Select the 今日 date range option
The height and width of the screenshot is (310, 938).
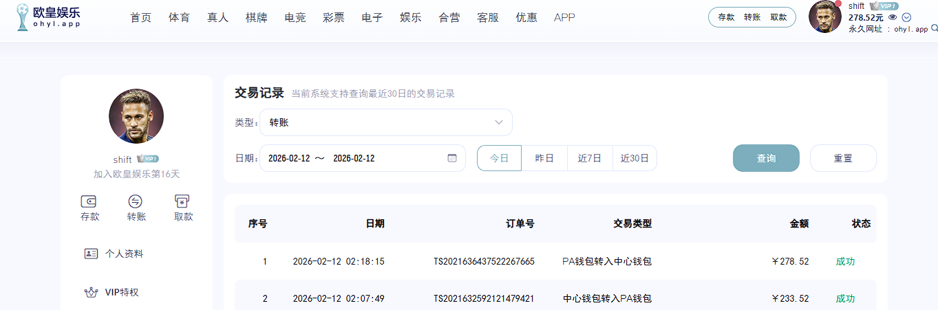pyautogui.click(x=499, y=158)
